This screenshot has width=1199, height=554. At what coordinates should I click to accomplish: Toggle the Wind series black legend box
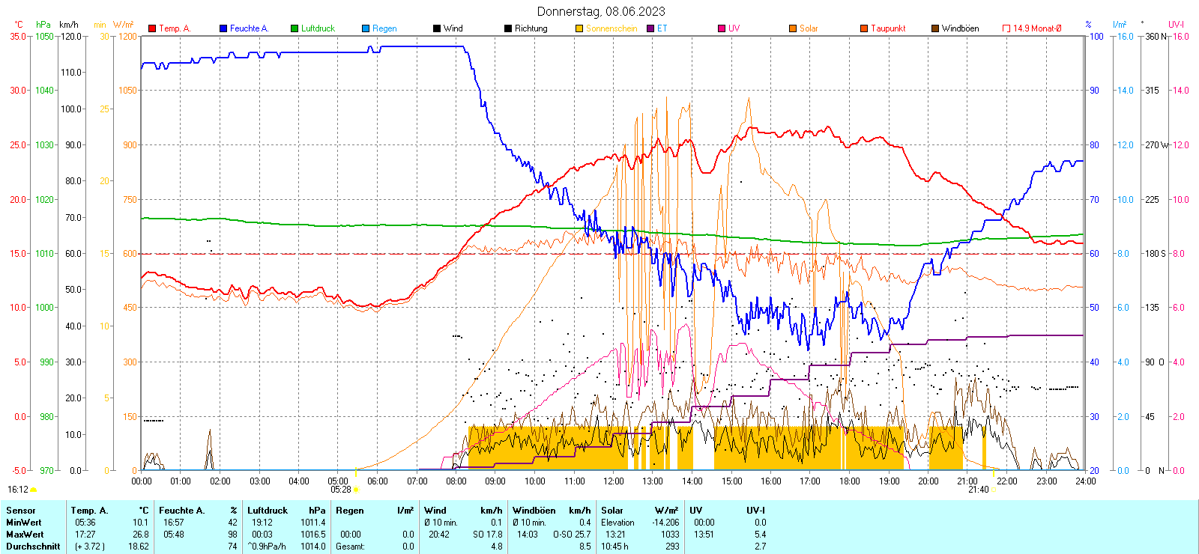point(437,28)
